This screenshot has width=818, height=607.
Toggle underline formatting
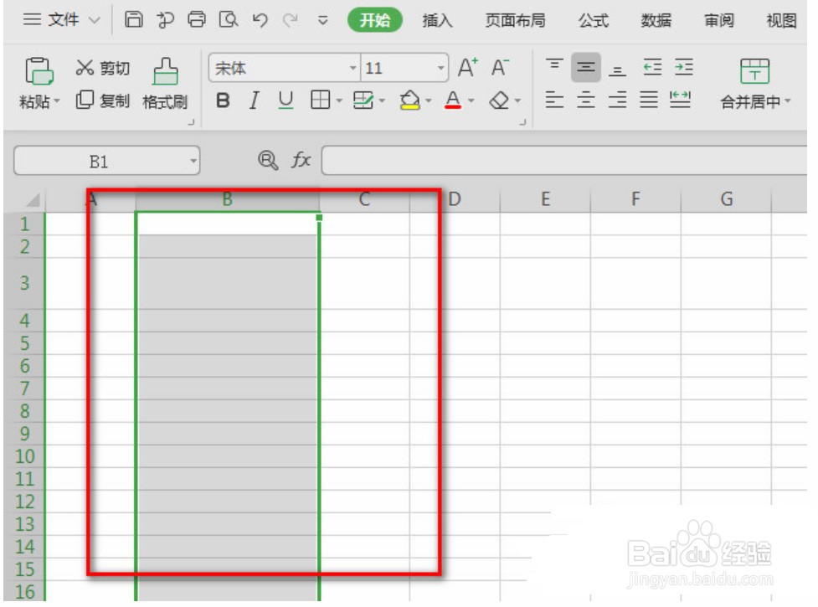tap(285, 101)
